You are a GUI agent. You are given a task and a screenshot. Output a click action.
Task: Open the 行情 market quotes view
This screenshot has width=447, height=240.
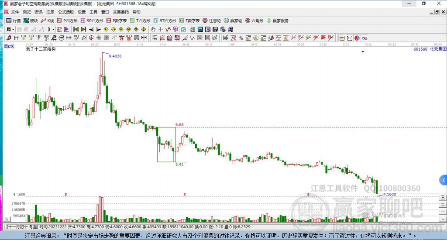(14, 21)
